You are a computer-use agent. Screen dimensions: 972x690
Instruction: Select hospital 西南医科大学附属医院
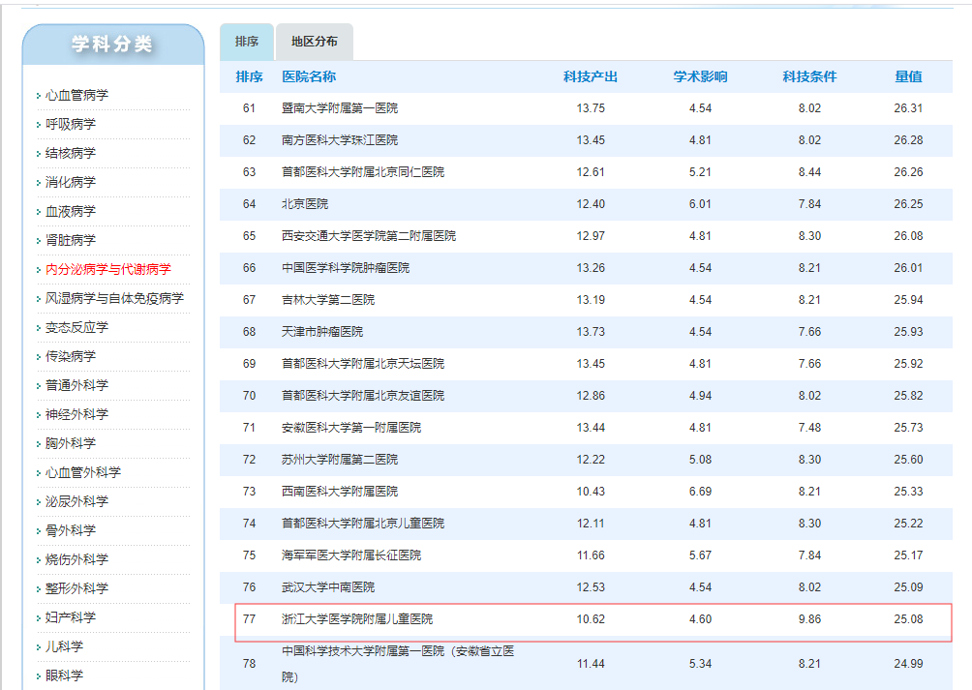pyautogui.click(x=340, y=492)
